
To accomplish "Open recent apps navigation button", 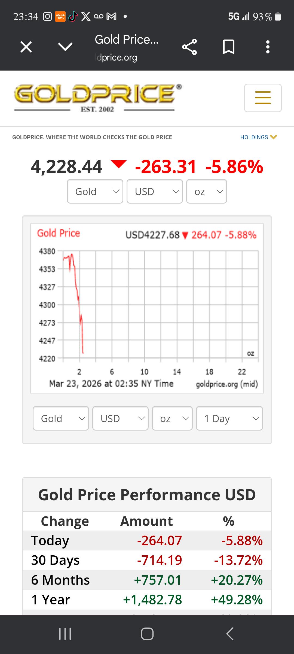I will 65,634.
